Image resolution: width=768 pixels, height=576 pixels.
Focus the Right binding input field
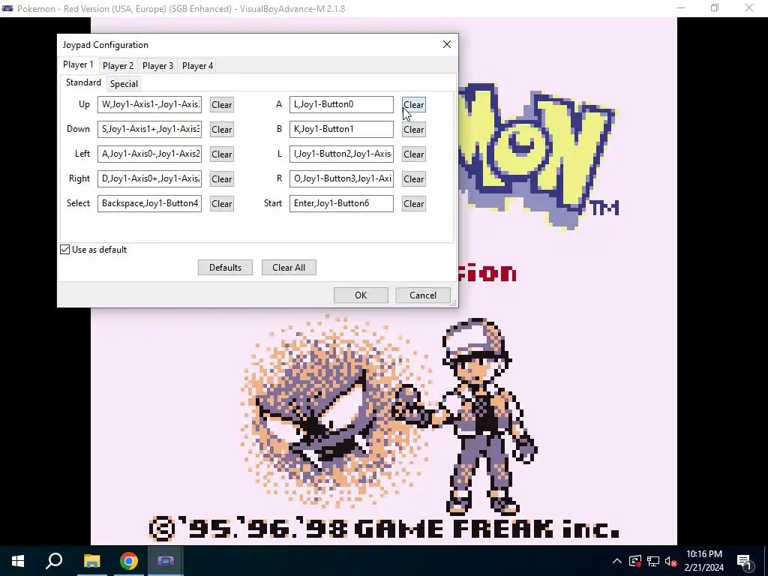pos(149,178)
